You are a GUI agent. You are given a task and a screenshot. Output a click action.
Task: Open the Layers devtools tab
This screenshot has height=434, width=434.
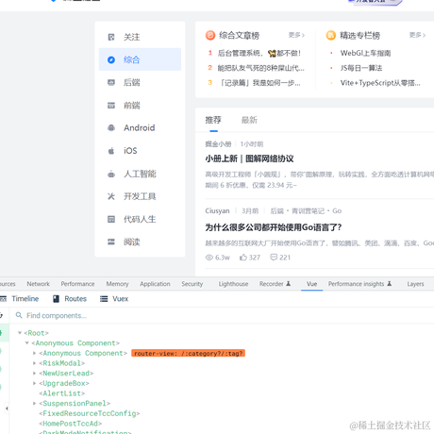pyautogui.click(x=415, y=284)
